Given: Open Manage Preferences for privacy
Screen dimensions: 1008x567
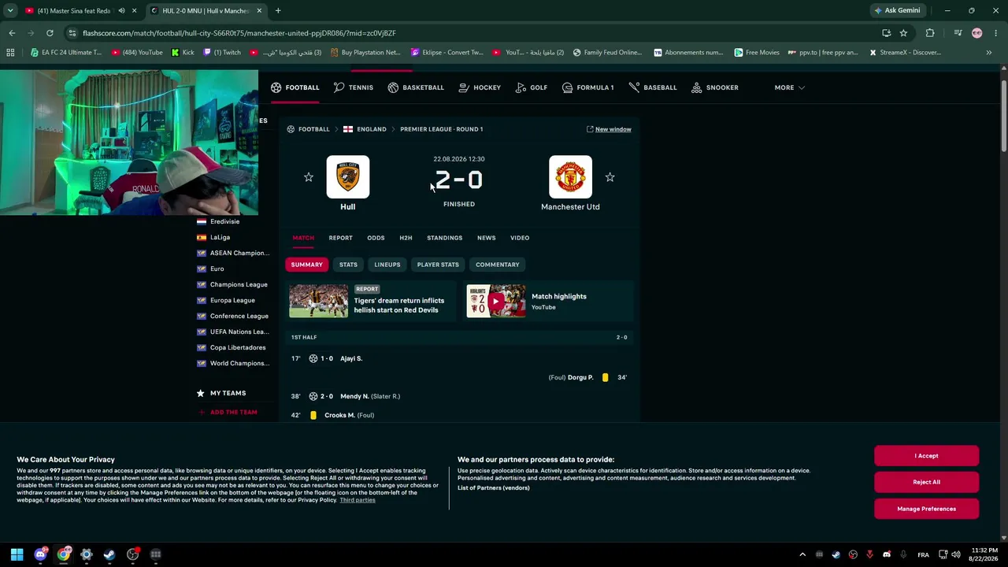Looking at the screenshot, I should pyautogui.click(x=926, y=509).
